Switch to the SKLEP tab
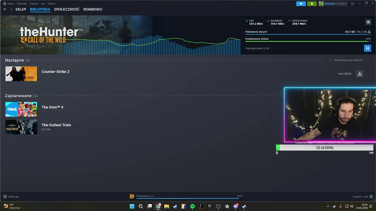The width and height of the screenshot is (376, 211). coord(21,9)
